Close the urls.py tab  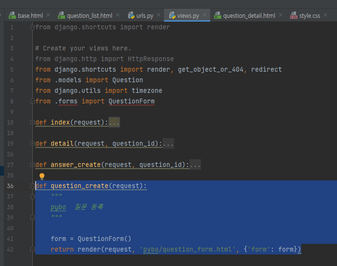[x=159, y=15]
